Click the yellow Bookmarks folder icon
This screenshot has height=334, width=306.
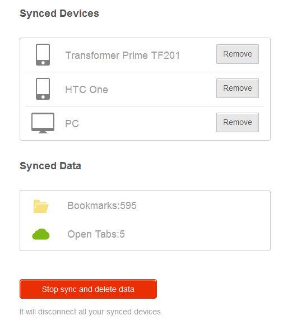pyautogui.click(x=41, y=206)
